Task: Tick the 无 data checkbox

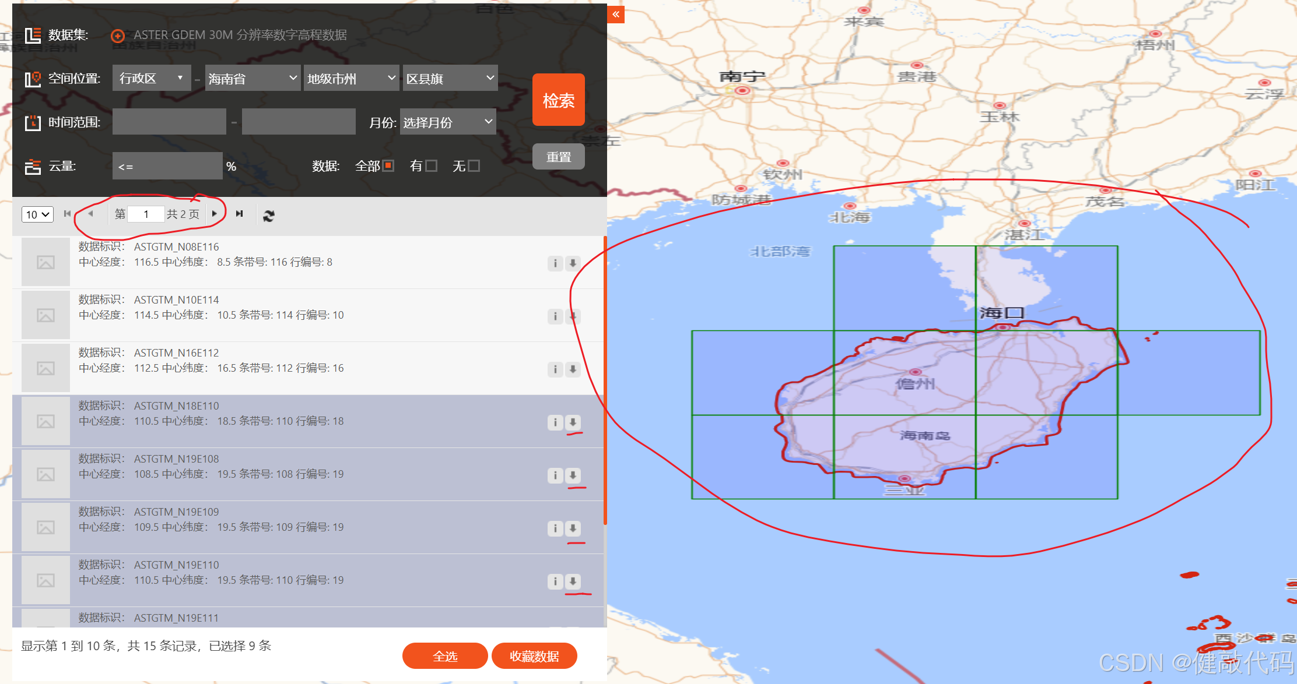Action: point(474,166)
